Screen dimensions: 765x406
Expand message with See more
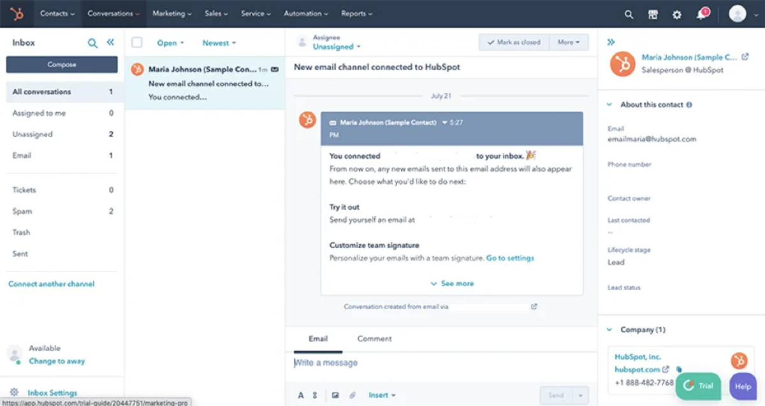point(452,284)
